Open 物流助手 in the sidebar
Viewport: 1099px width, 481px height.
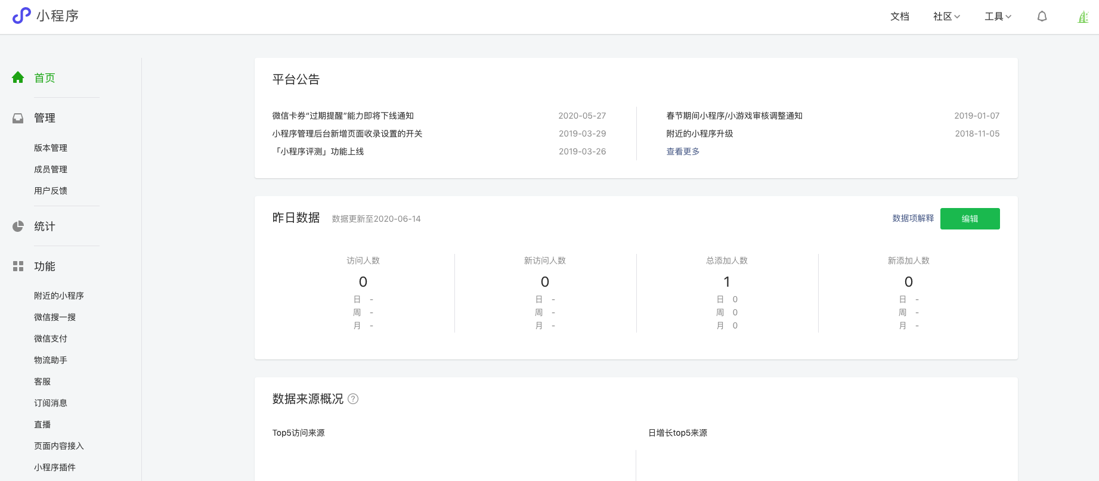(x=51, y=360)
